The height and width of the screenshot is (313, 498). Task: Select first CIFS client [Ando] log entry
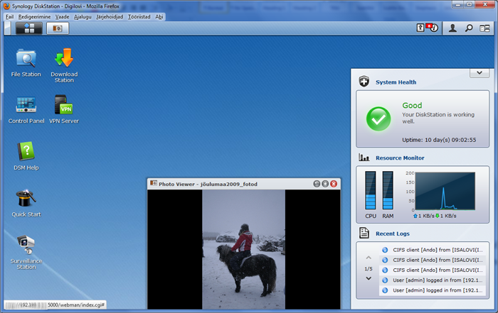coord(433,250)
